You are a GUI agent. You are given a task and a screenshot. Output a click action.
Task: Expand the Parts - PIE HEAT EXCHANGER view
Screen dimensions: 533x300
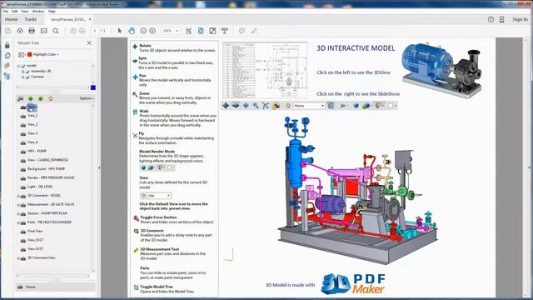(x=18, y=222)
